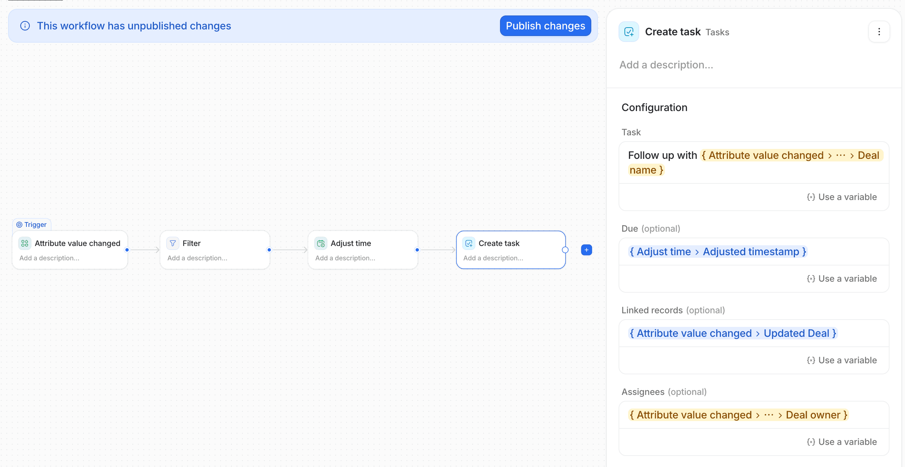Click the Create task node description placeholder
This screenshot has width=905, height=467.
(x=493, y=258)
